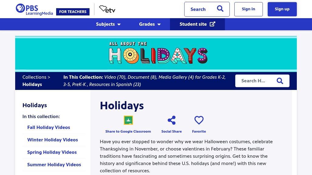Expand the Subjects dropdown menu
The height and width of the screenshot is (175, 312).
click(108, 24)
